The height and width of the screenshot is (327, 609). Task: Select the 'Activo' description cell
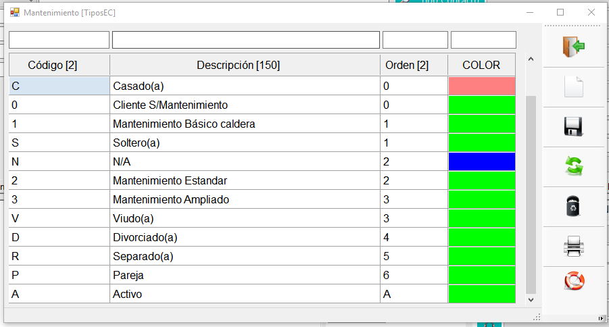[x=245, y=294]
